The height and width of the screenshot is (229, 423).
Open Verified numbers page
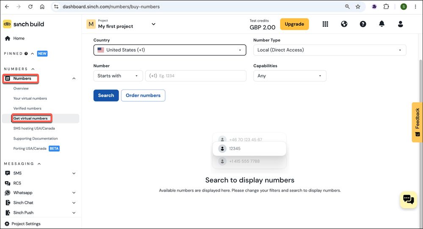click(x=27, y=108)
